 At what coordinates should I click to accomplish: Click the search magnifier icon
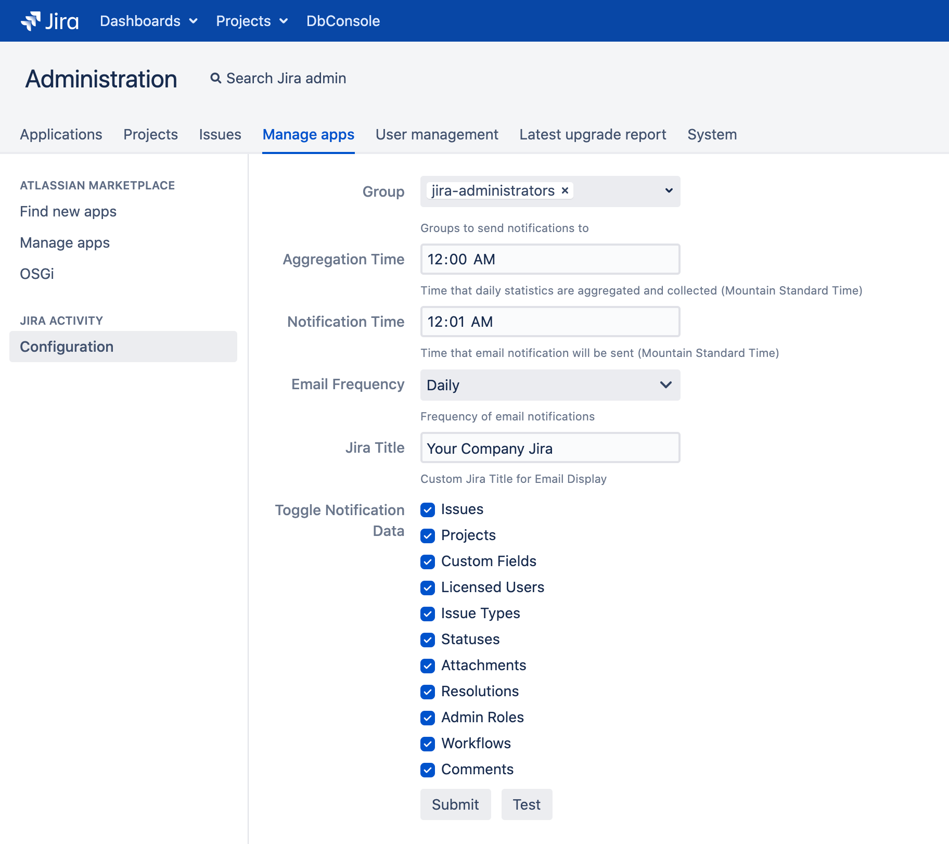pyautogui.click(x=215, y=78)
